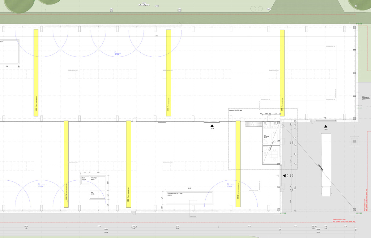Select the Tor 06 side gate arrow

(284, 176)
